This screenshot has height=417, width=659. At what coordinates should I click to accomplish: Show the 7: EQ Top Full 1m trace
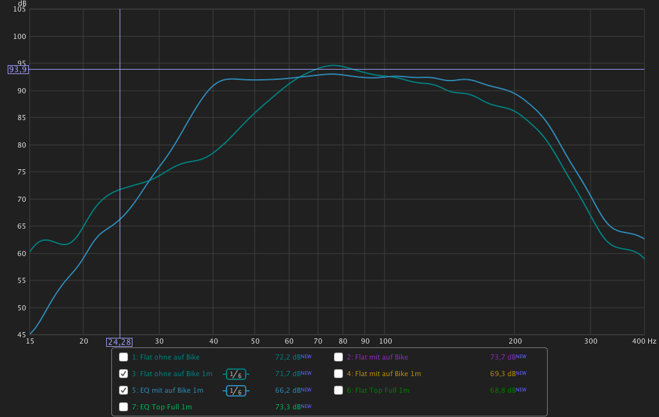coord(123,407)
